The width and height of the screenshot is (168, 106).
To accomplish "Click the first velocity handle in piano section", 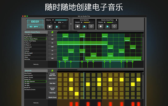I will pos(60,62).
